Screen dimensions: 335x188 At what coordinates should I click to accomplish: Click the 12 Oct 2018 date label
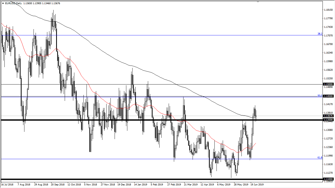tap(74, 184)
